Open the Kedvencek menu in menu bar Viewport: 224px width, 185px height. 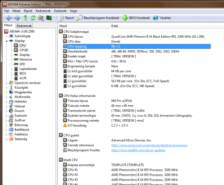[43, 11]
